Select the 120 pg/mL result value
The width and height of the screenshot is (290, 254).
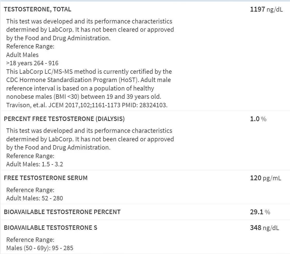click(266, 178)
